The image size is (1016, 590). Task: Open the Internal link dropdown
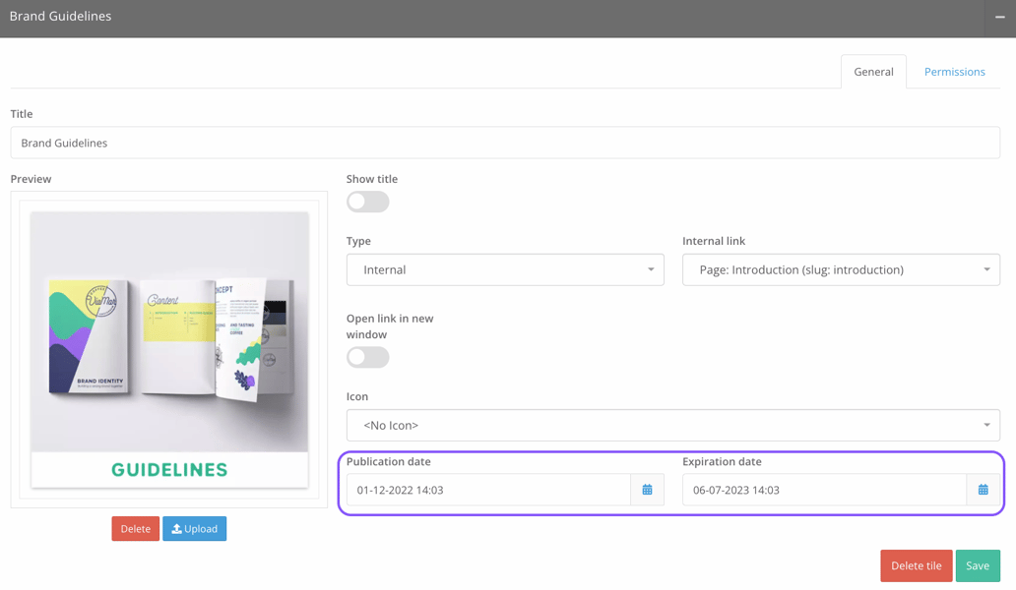(x=841, y=268)
